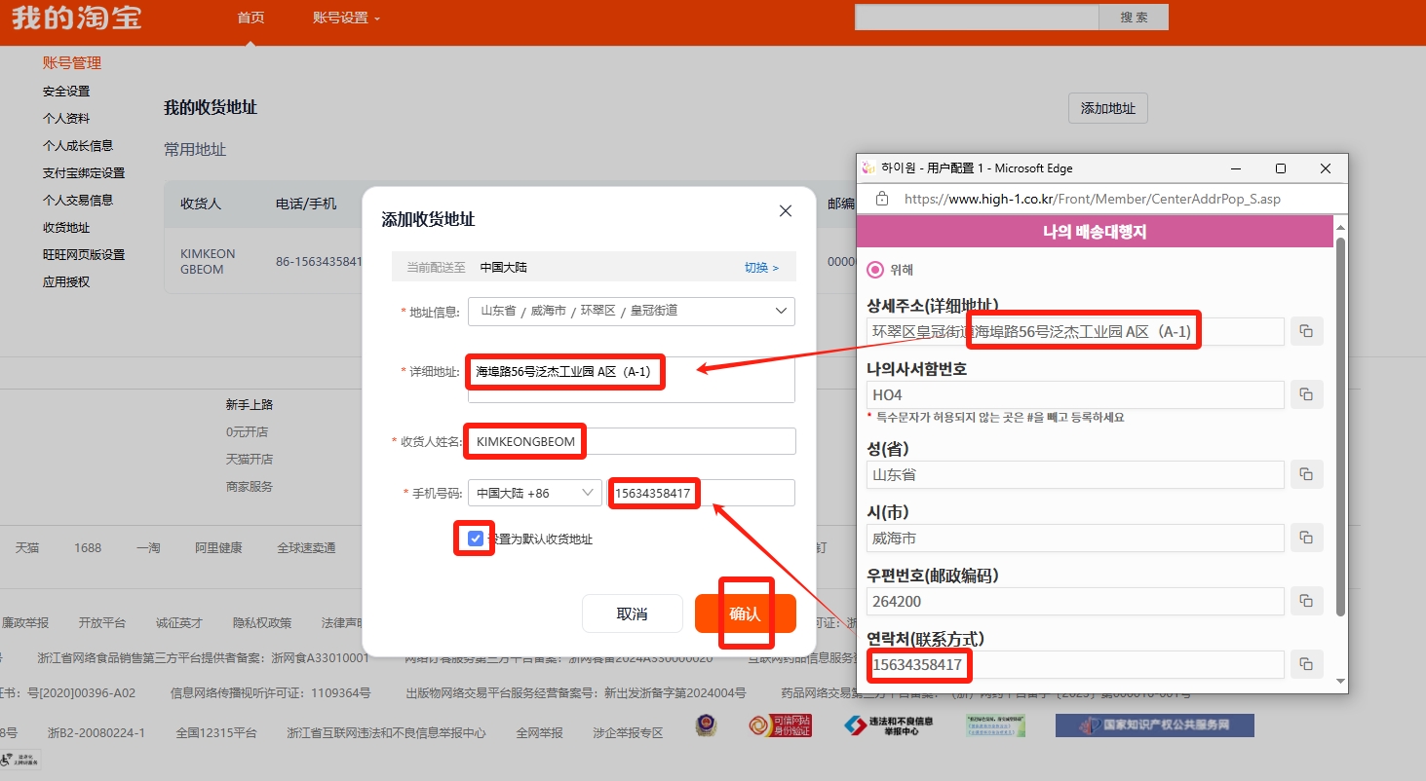Viewport: 1426px width, 781px height.
Task: Select the 위해 radio button
Action: tap(875, 270)
